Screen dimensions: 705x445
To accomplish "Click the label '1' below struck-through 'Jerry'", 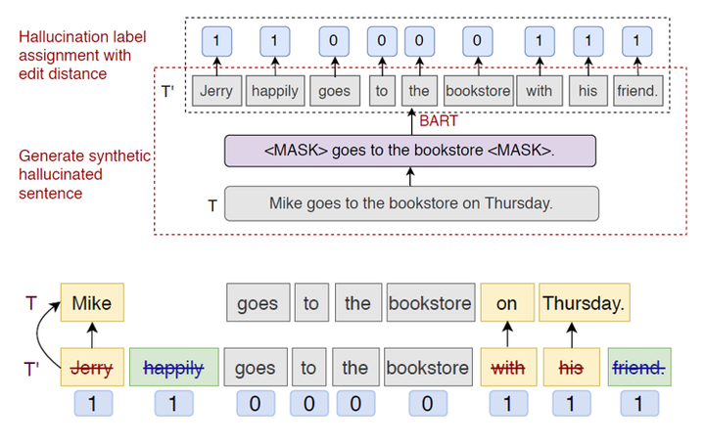I will point(93,403).
